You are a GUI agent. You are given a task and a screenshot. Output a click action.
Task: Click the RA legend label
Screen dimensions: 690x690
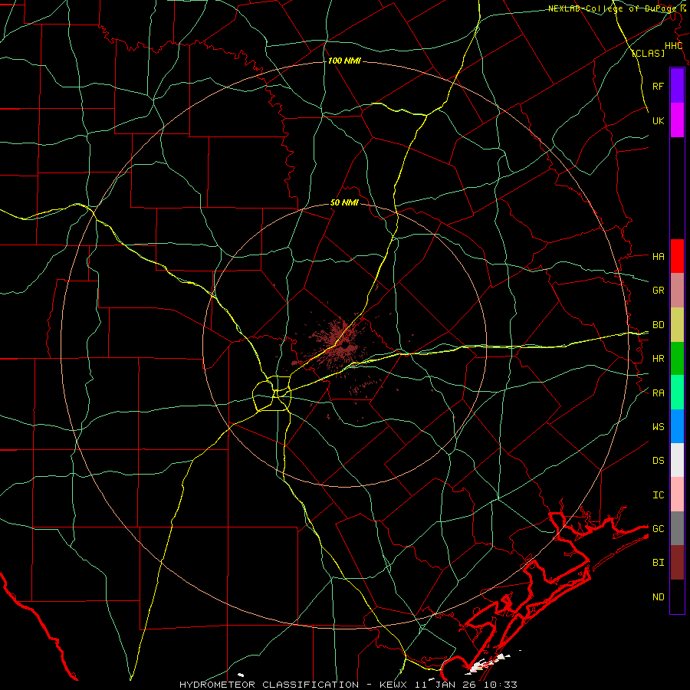point(658,393)
